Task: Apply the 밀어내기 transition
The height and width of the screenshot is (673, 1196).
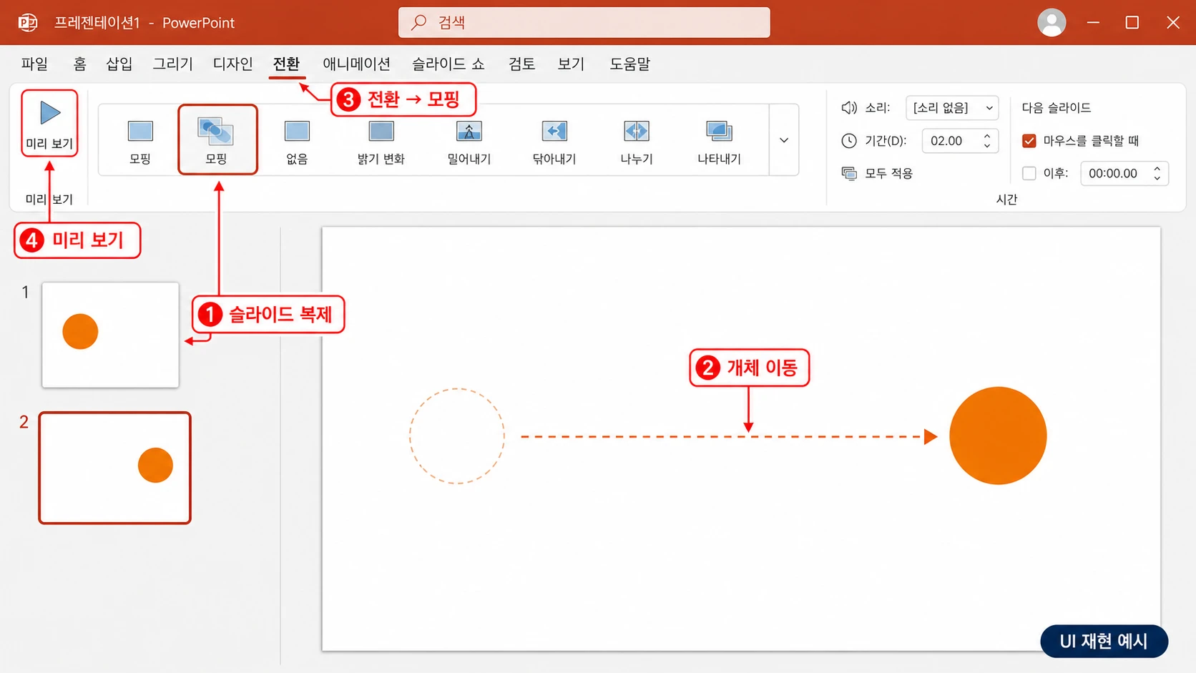Action: pyautogui.click(x=469, y=142)
